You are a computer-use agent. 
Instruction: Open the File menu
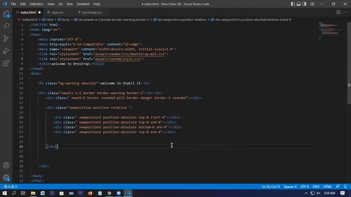pyautogui.click(x=13, y=4)
